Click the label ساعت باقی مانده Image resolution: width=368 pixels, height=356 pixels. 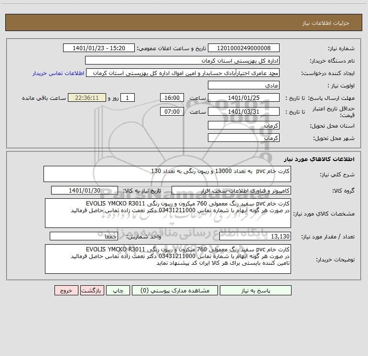[44, 98]
